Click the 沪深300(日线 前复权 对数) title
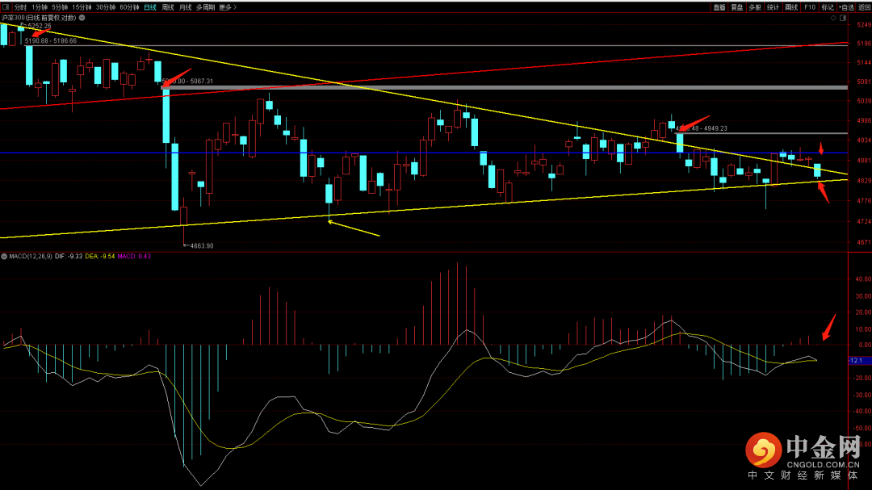This screenshot has width=872, height=490. (x=39, y=18)
